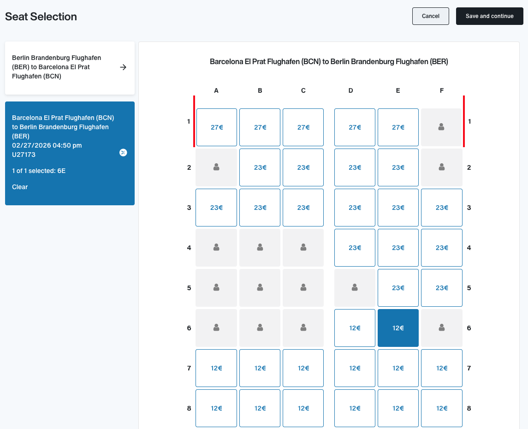The width and height of the screenshot is (528, 429).
Task: Pick seat 7E for 12€
Action: coord(398,368)
